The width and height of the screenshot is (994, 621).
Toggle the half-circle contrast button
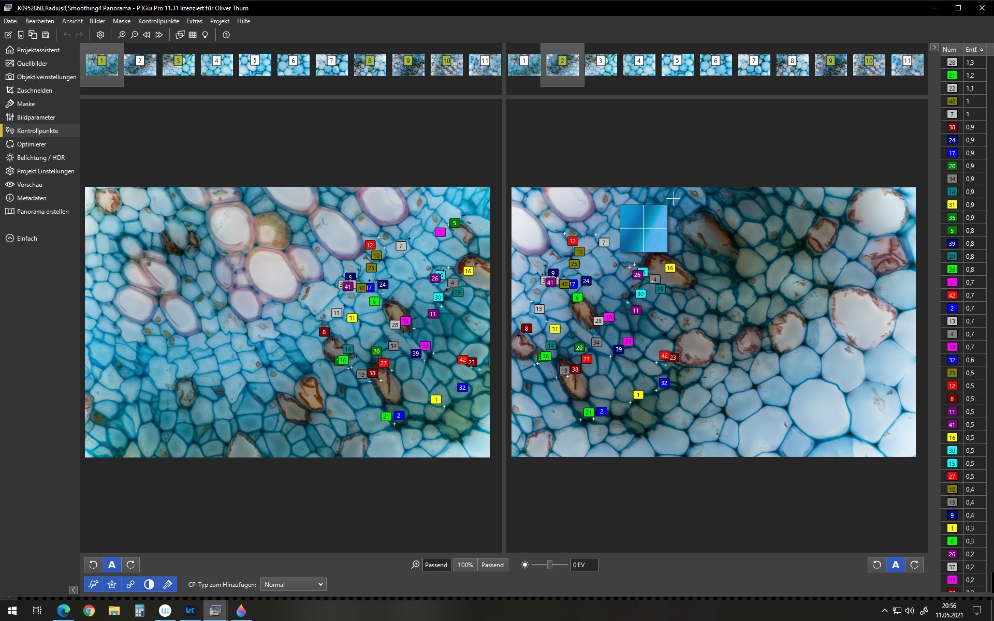point(149,584)
